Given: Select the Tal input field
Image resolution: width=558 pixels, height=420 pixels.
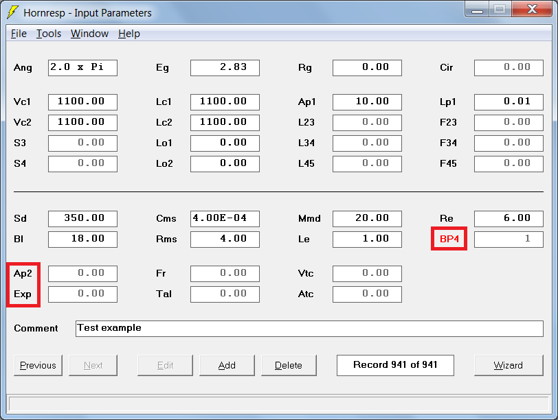Looking at the screenshot, I should pos(225,294).
